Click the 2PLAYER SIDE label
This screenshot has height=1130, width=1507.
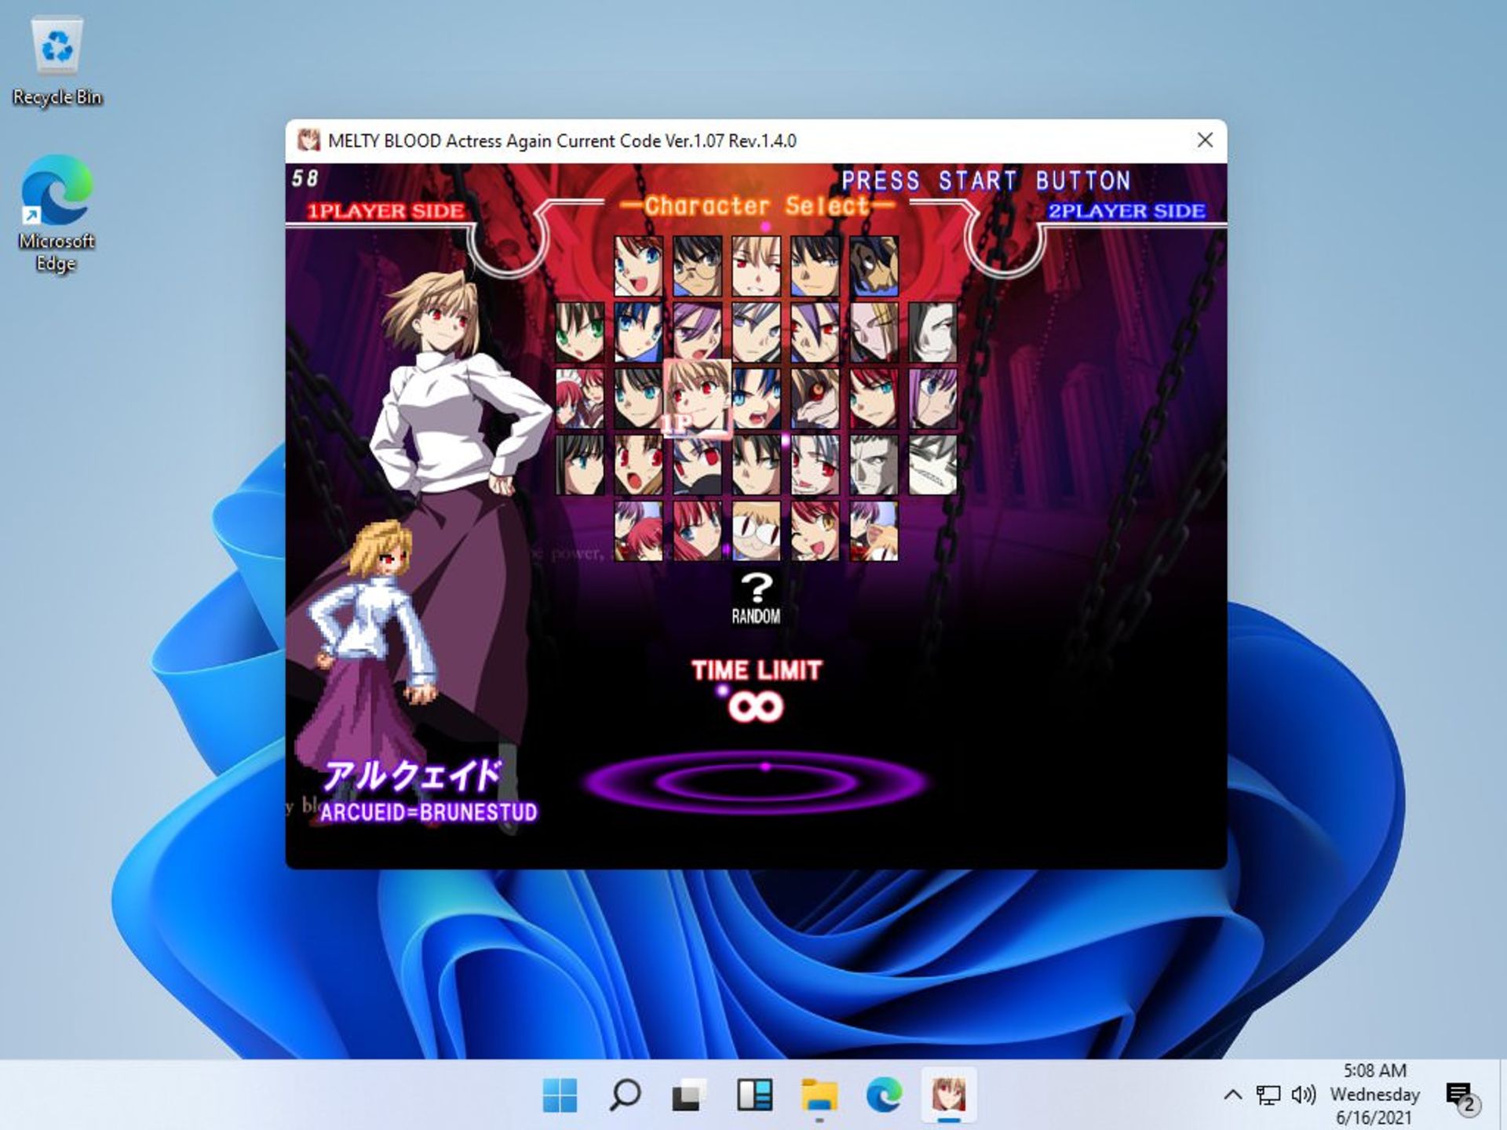point(1126,211)
